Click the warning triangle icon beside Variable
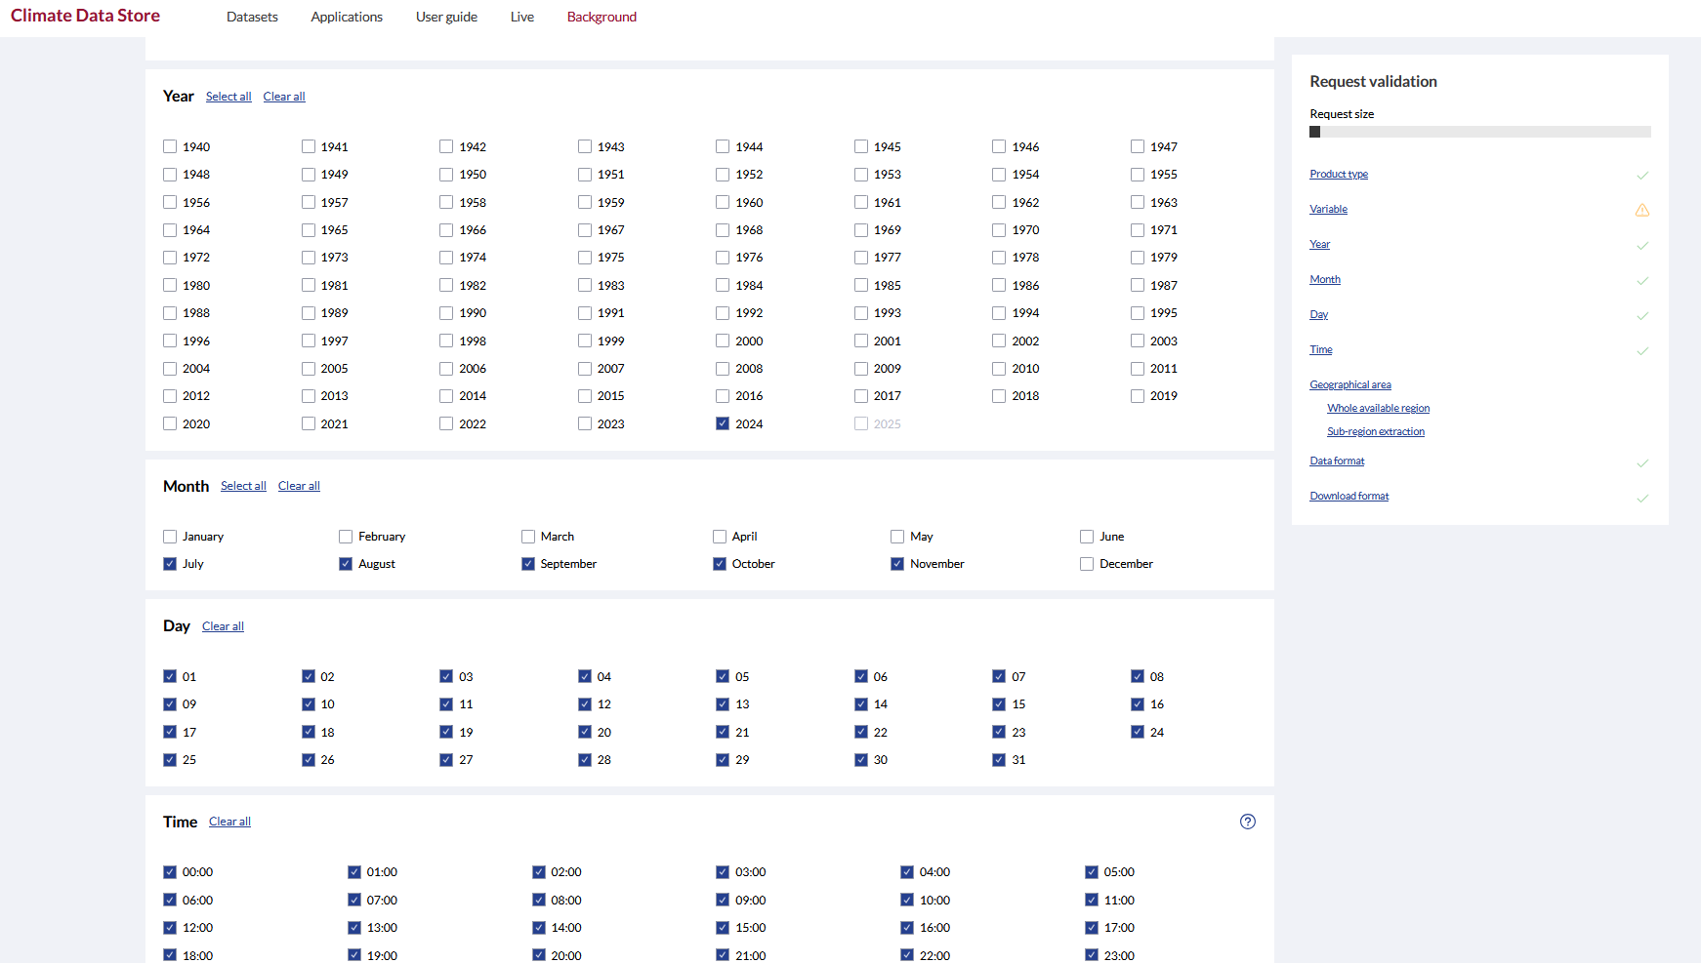 click(x=1641, y=210)
